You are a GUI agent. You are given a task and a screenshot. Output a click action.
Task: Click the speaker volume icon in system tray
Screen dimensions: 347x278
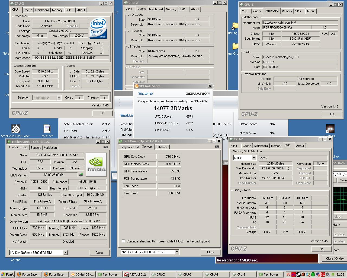(x=328, y=274)
